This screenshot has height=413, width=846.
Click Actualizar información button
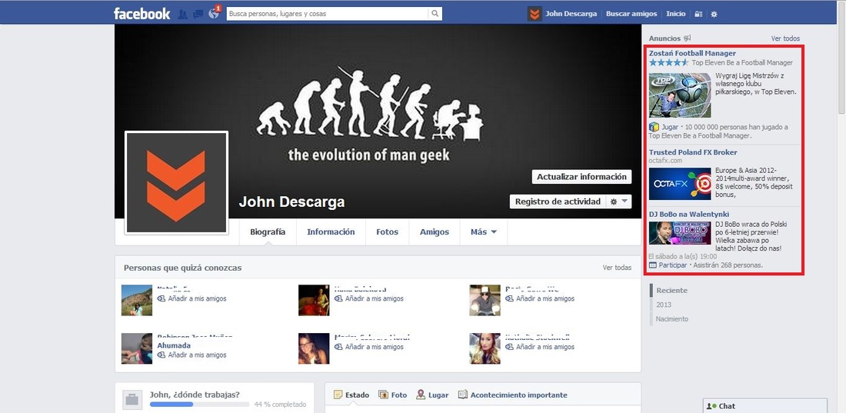[581, 177]
